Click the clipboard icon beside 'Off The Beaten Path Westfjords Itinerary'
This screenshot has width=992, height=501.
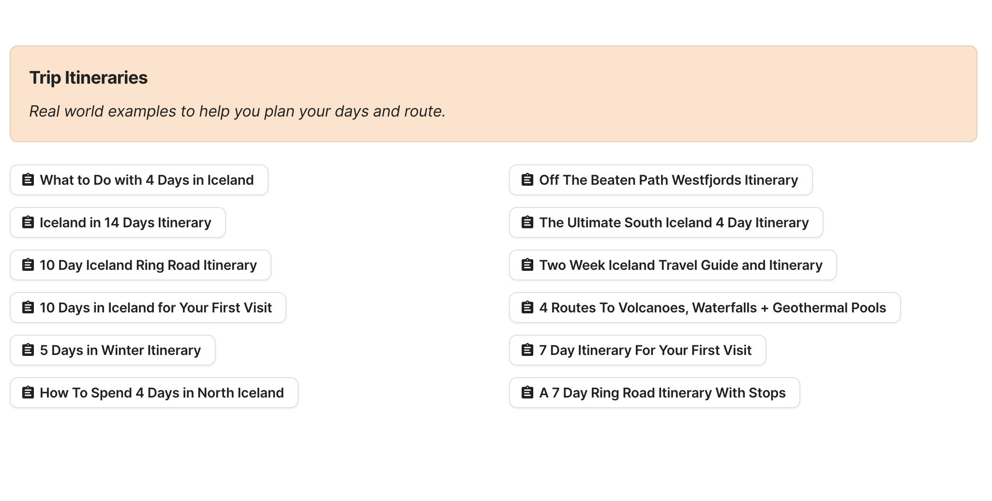coord(527,180)
